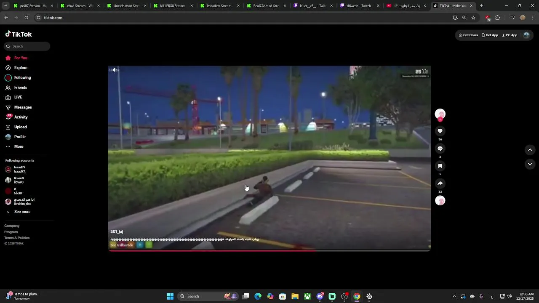Open Chrome three-dot menu
539x303 pixels.
point(533,18)
